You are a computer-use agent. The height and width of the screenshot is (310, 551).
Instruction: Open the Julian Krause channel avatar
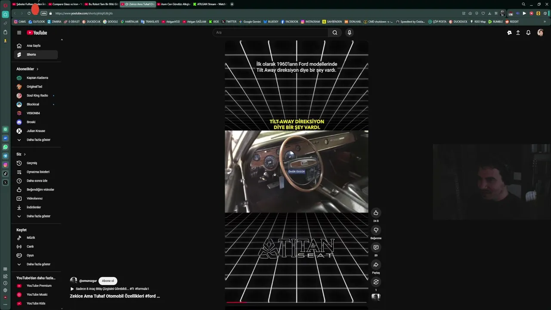19,131
